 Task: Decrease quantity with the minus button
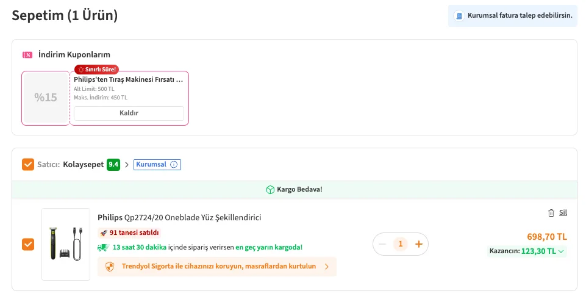382,244
